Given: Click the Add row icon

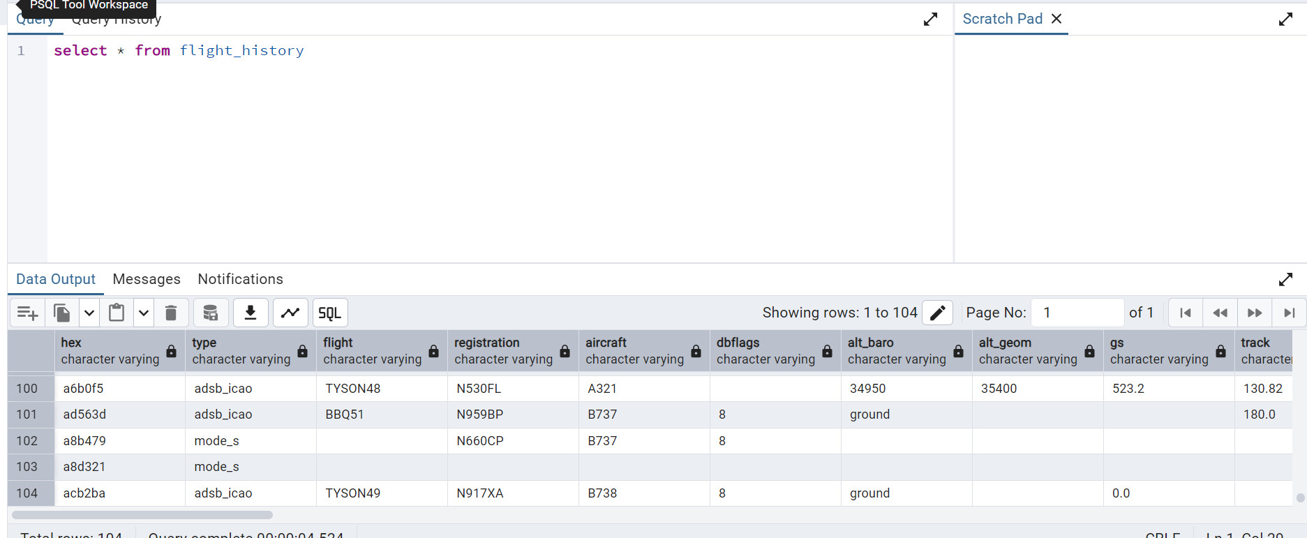Looking at the screenshot, I should pyautogui.click(x=27, y=313).
